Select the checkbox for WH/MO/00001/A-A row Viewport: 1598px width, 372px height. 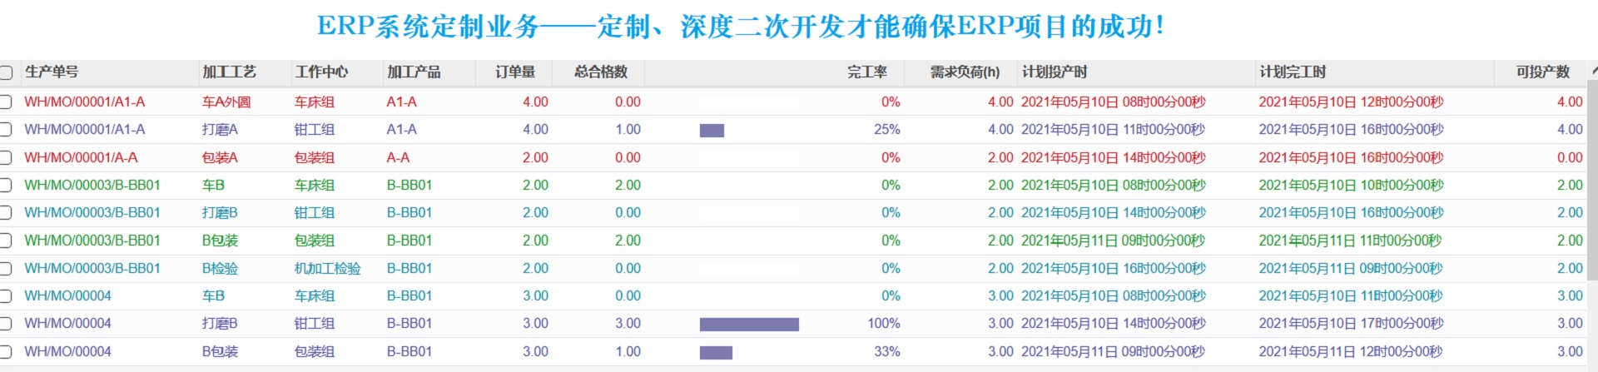tap(6, 158)
